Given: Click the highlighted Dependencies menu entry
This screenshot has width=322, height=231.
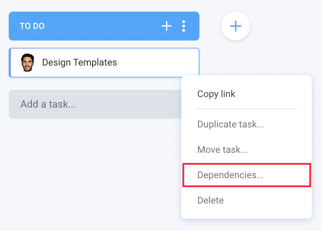Looking at the screenshot, I should 247,175.
